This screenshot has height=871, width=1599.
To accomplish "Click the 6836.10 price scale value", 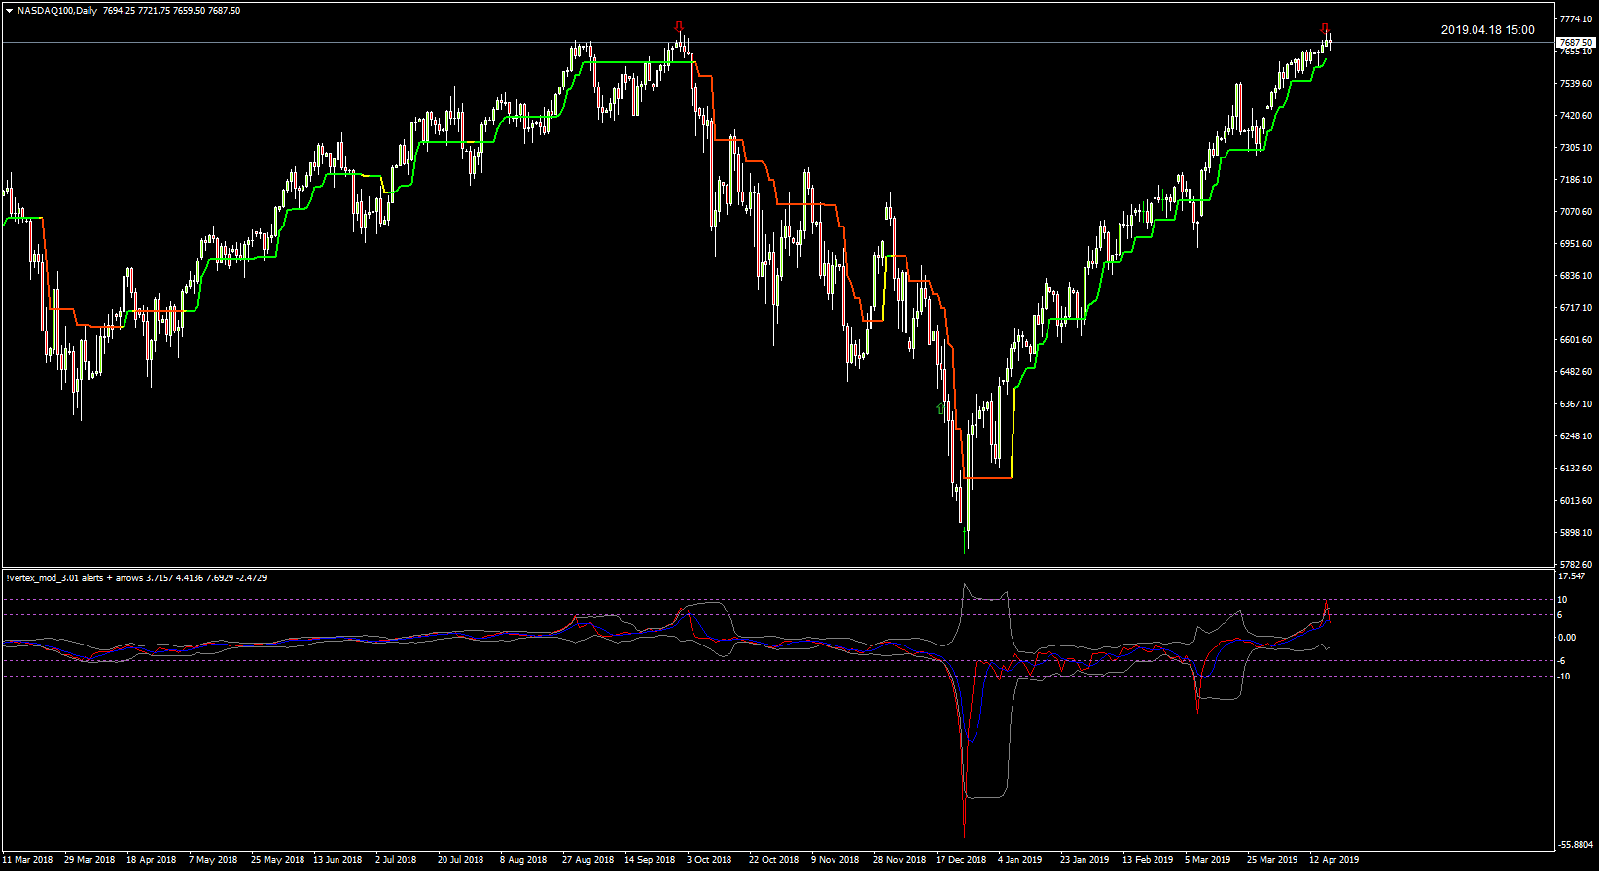I will pyautogui.click(x=1576, y=276).
